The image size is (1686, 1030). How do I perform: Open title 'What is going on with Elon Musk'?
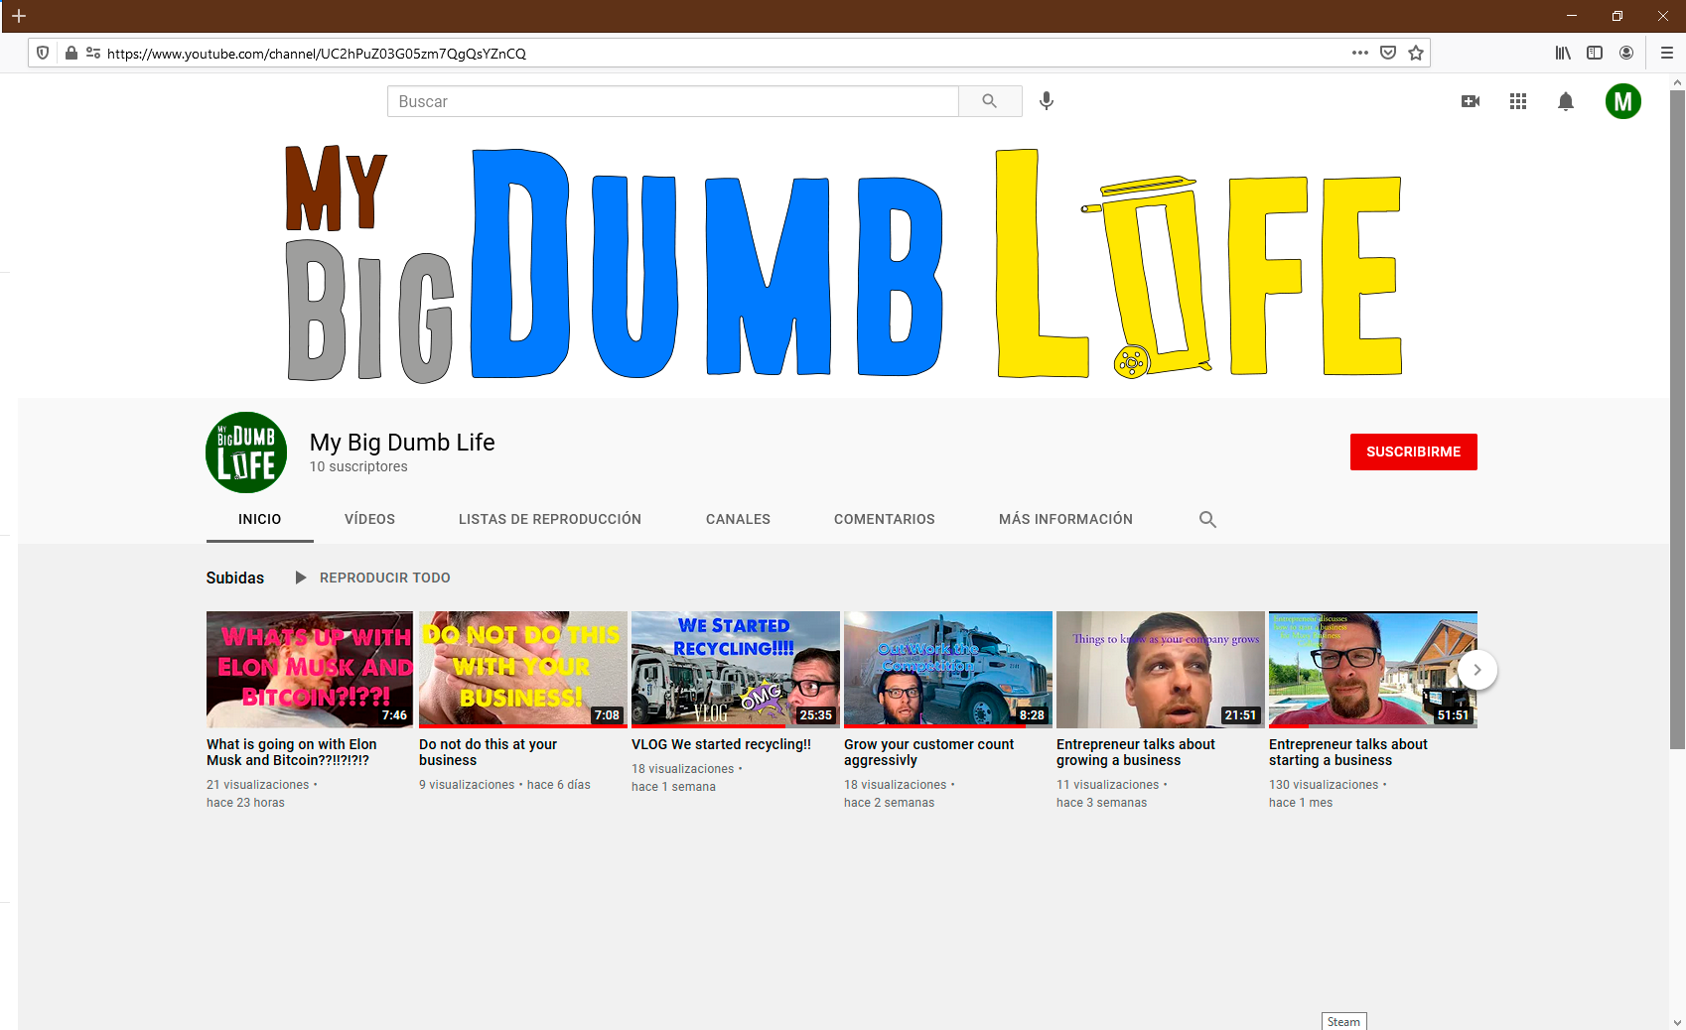pos(292,752)
